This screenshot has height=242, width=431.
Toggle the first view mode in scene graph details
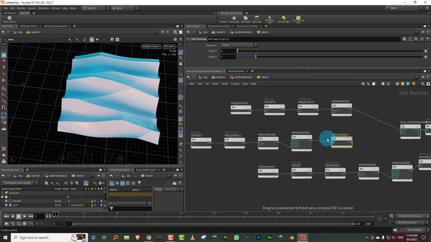tap(112, 183)
